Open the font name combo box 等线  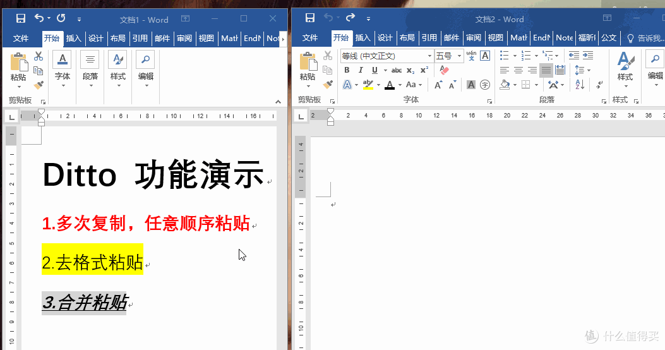tap(386, 56)
